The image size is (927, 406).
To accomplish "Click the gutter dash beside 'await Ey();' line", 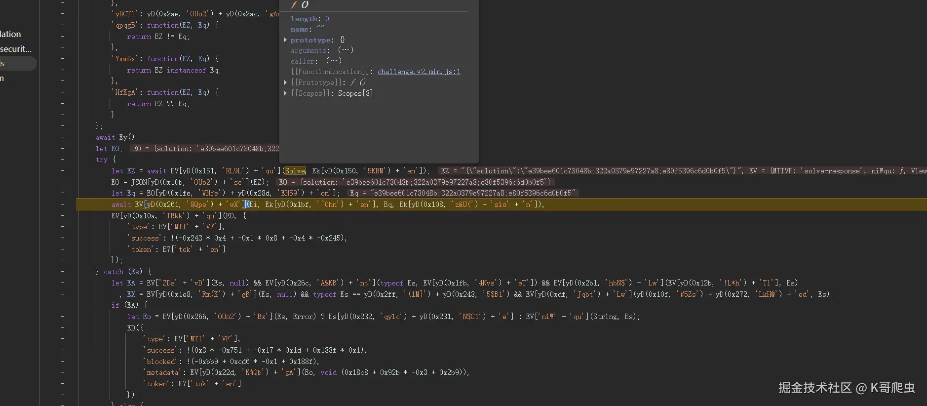I will tap(63, 137).
